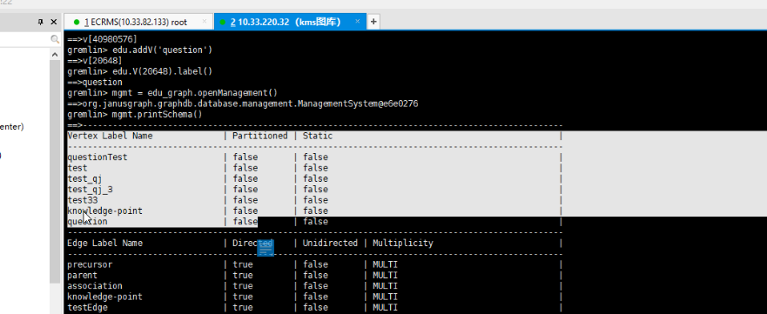Viewport: 767px width, 314px height.
Task: Click the side panel vertical scrollbar
Action: coord(54,171)
